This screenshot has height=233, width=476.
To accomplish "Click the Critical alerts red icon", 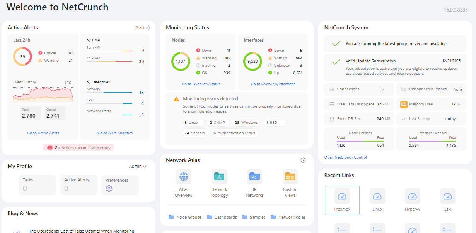I will (40, 53).
